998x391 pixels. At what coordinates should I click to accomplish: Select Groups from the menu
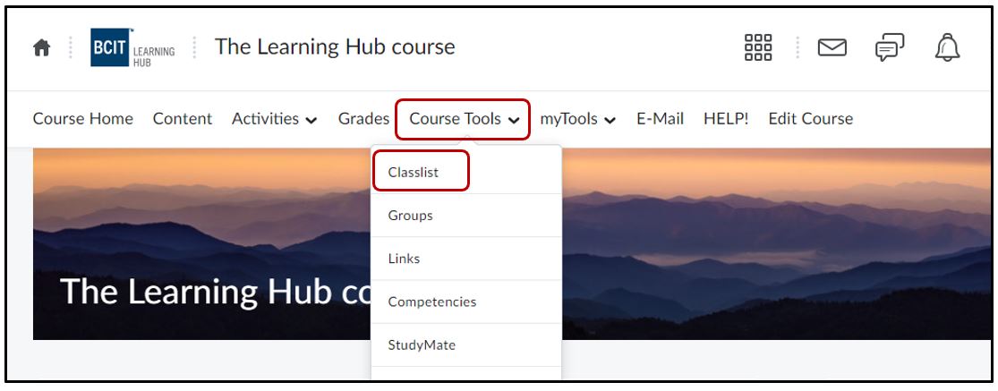coord(410,216)
